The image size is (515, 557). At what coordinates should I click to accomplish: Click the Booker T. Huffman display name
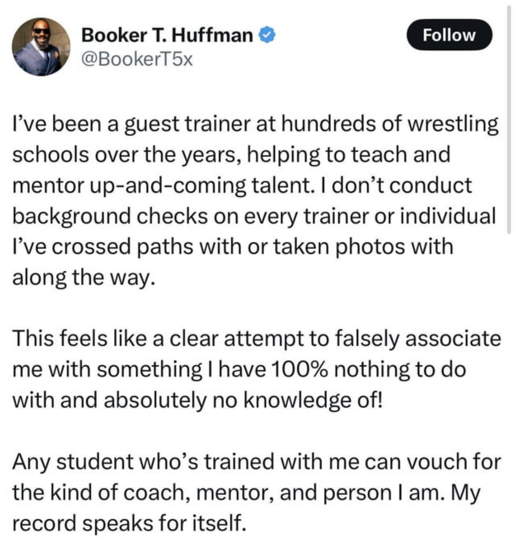tap(167, 35)
